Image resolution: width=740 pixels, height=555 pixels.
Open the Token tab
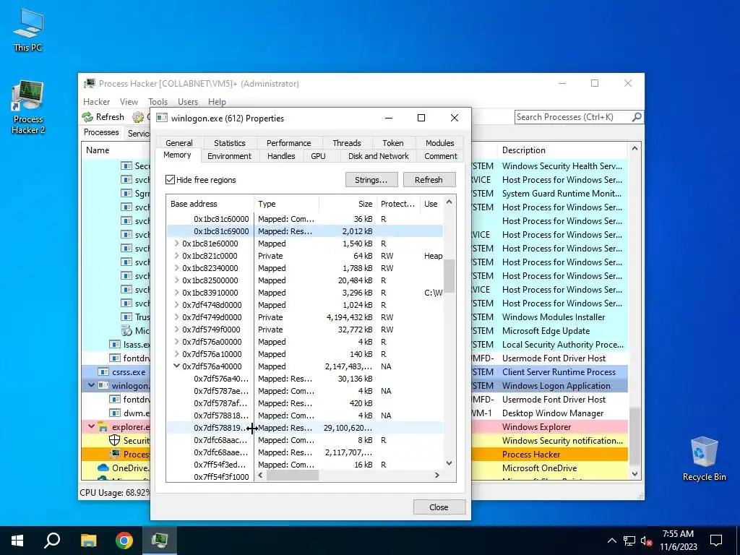[x=392, y=143]
